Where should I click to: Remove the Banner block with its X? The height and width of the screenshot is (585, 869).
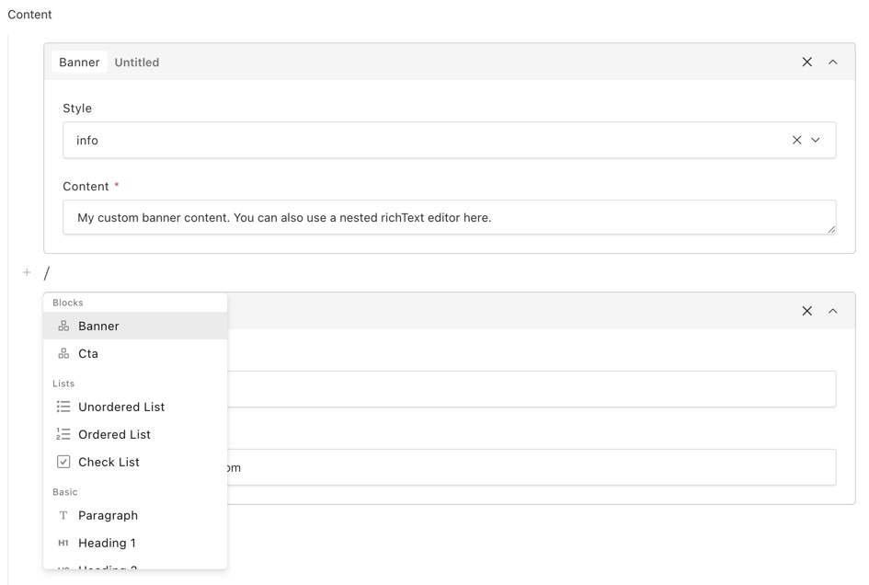click(807, 62)
